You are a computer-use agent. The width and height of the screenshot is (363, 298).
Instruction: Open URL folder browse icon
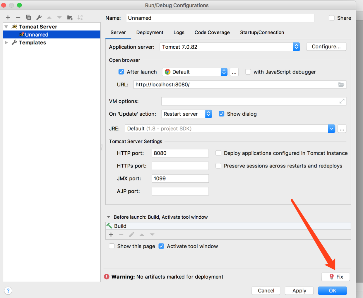coord(341,85)
